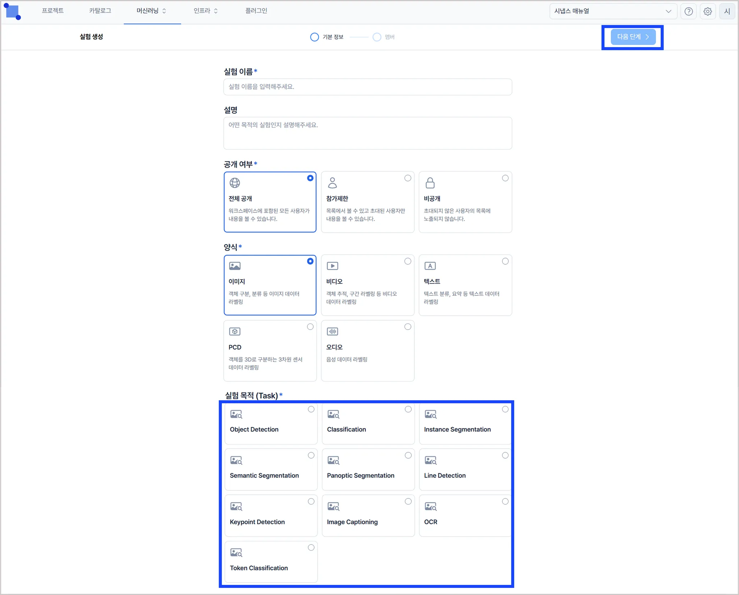This screenshot has width=739, height=595.
Task: Click the globe icon for 전체 공개
Action: point(235,183)
